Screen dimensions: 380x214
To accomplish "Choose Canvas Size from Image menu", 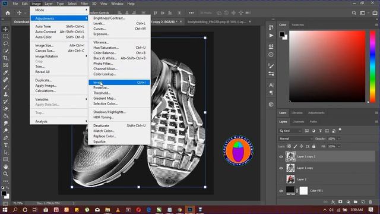I will point(59,51).
